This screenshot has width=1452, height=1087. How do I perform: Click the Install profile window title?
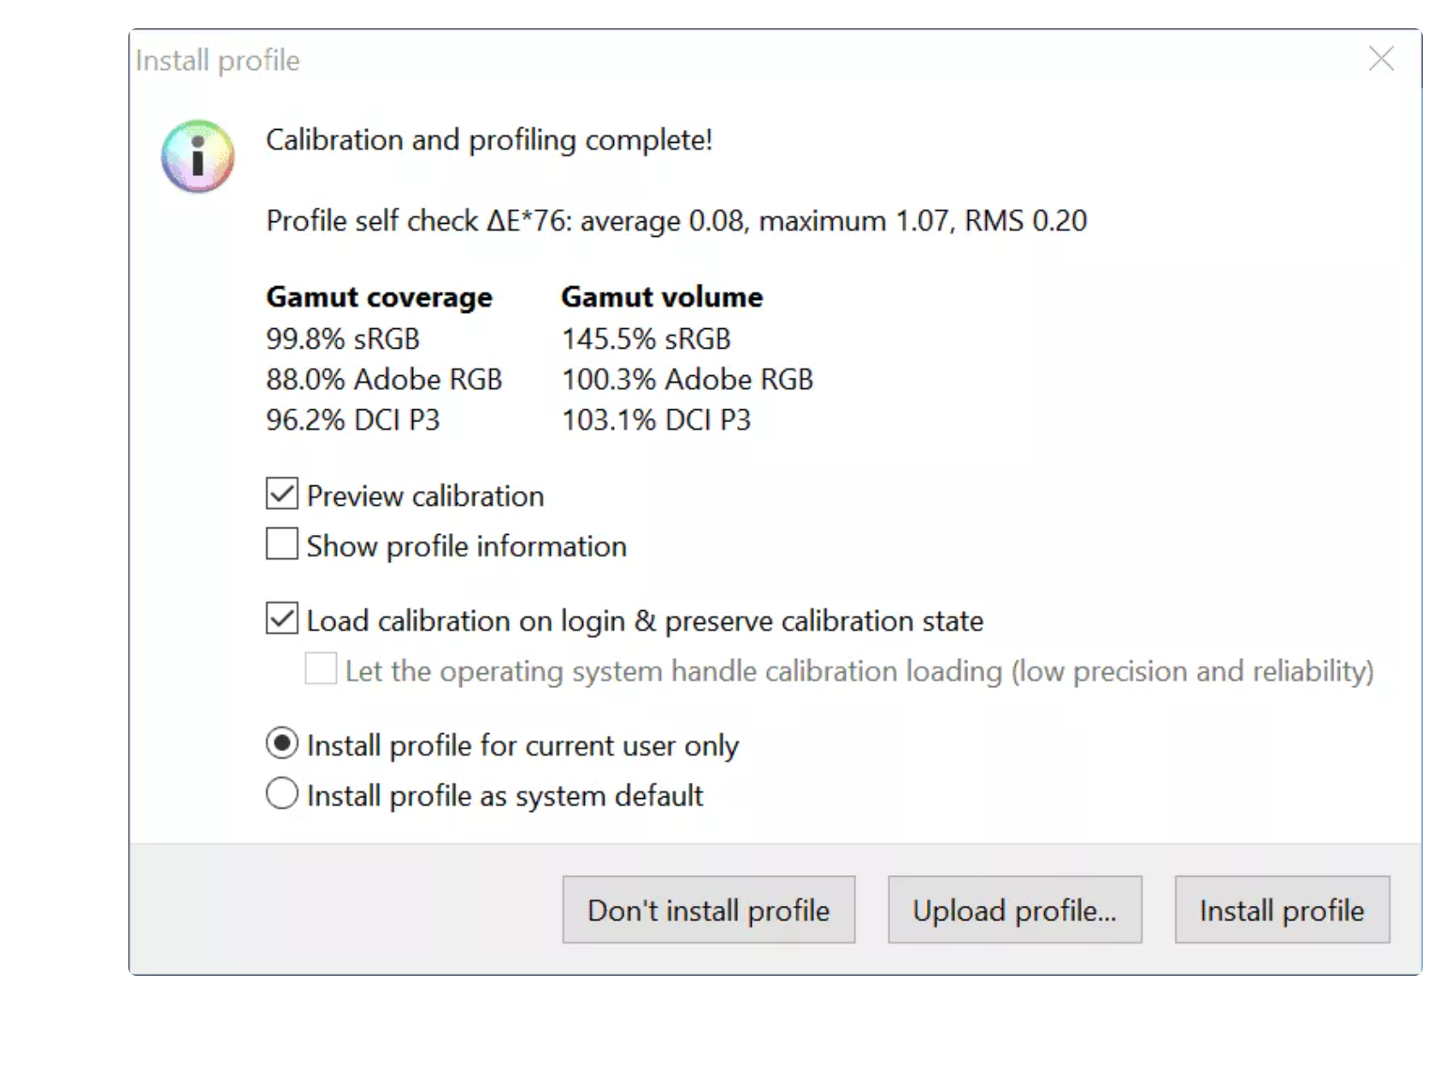pos(218,61)
